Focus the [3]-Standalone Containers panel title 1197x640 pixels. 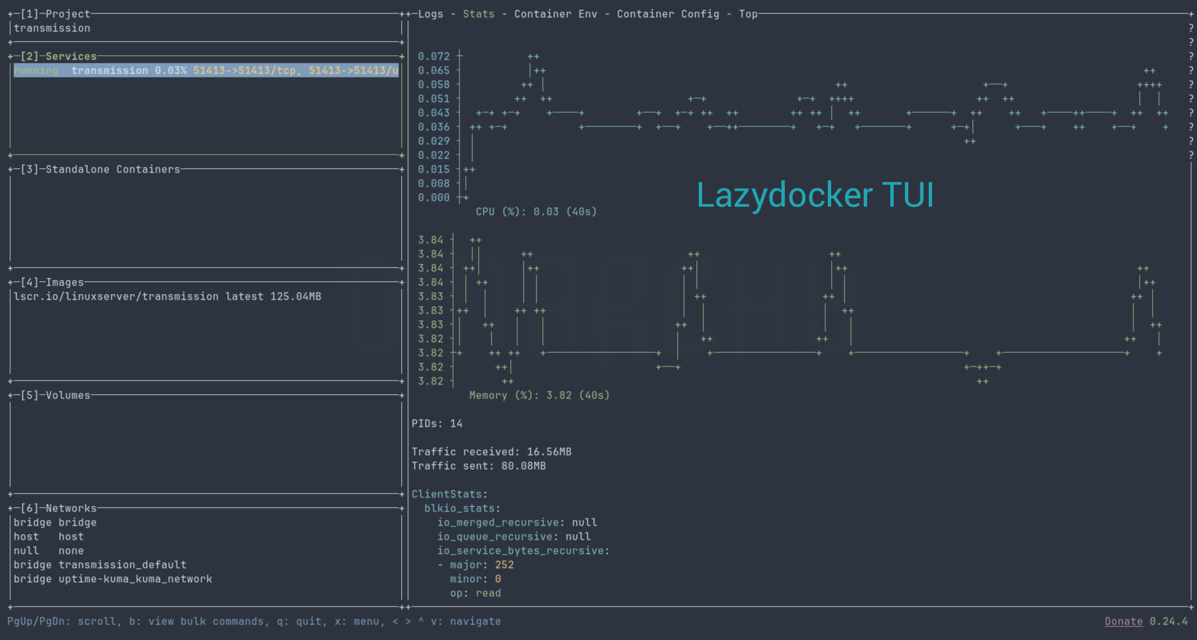100,169
